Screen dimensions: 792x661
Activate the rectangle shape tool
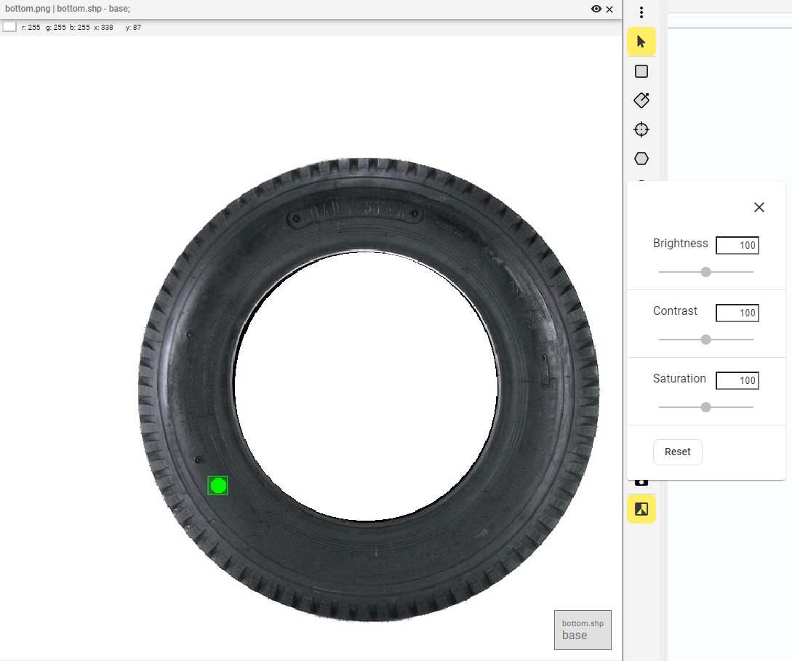pos(641,71)
